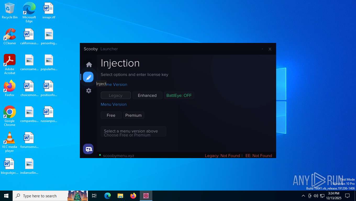This screenshot has width=356, height=201.
Task: Select the Firefox desktop shortcut
Action: pyautogui.click(x=10, y=88)
